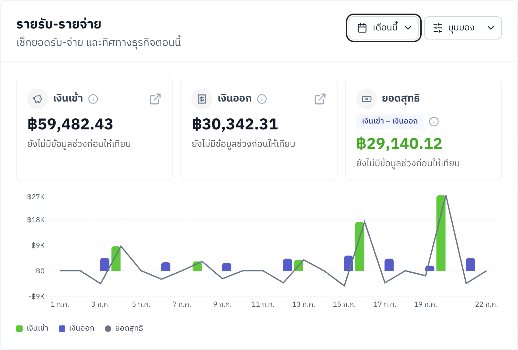This screenshot has height=350, width=518.
Task: Click the purple expense bar near 3 ก.ค.
Action: tap(105, 264)
